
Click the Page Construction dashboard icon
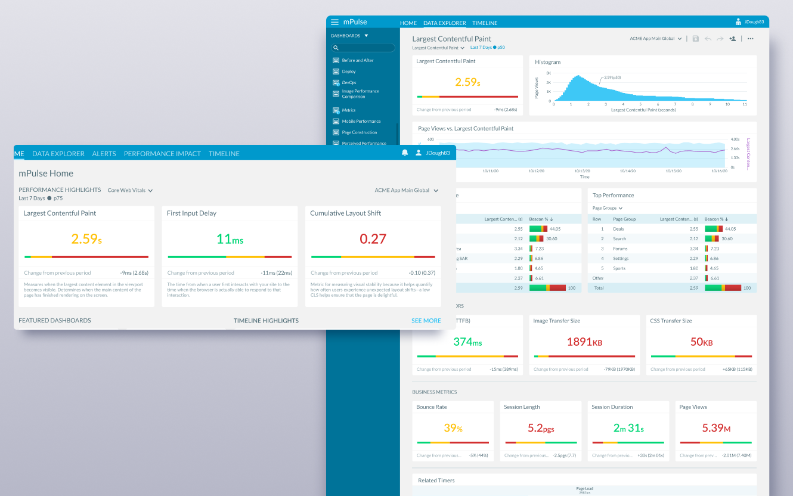336,132
